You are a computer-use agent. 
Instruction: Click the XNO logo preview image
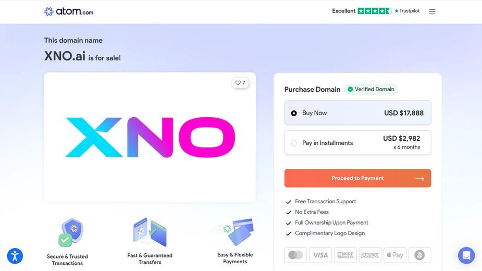point(150,137)
